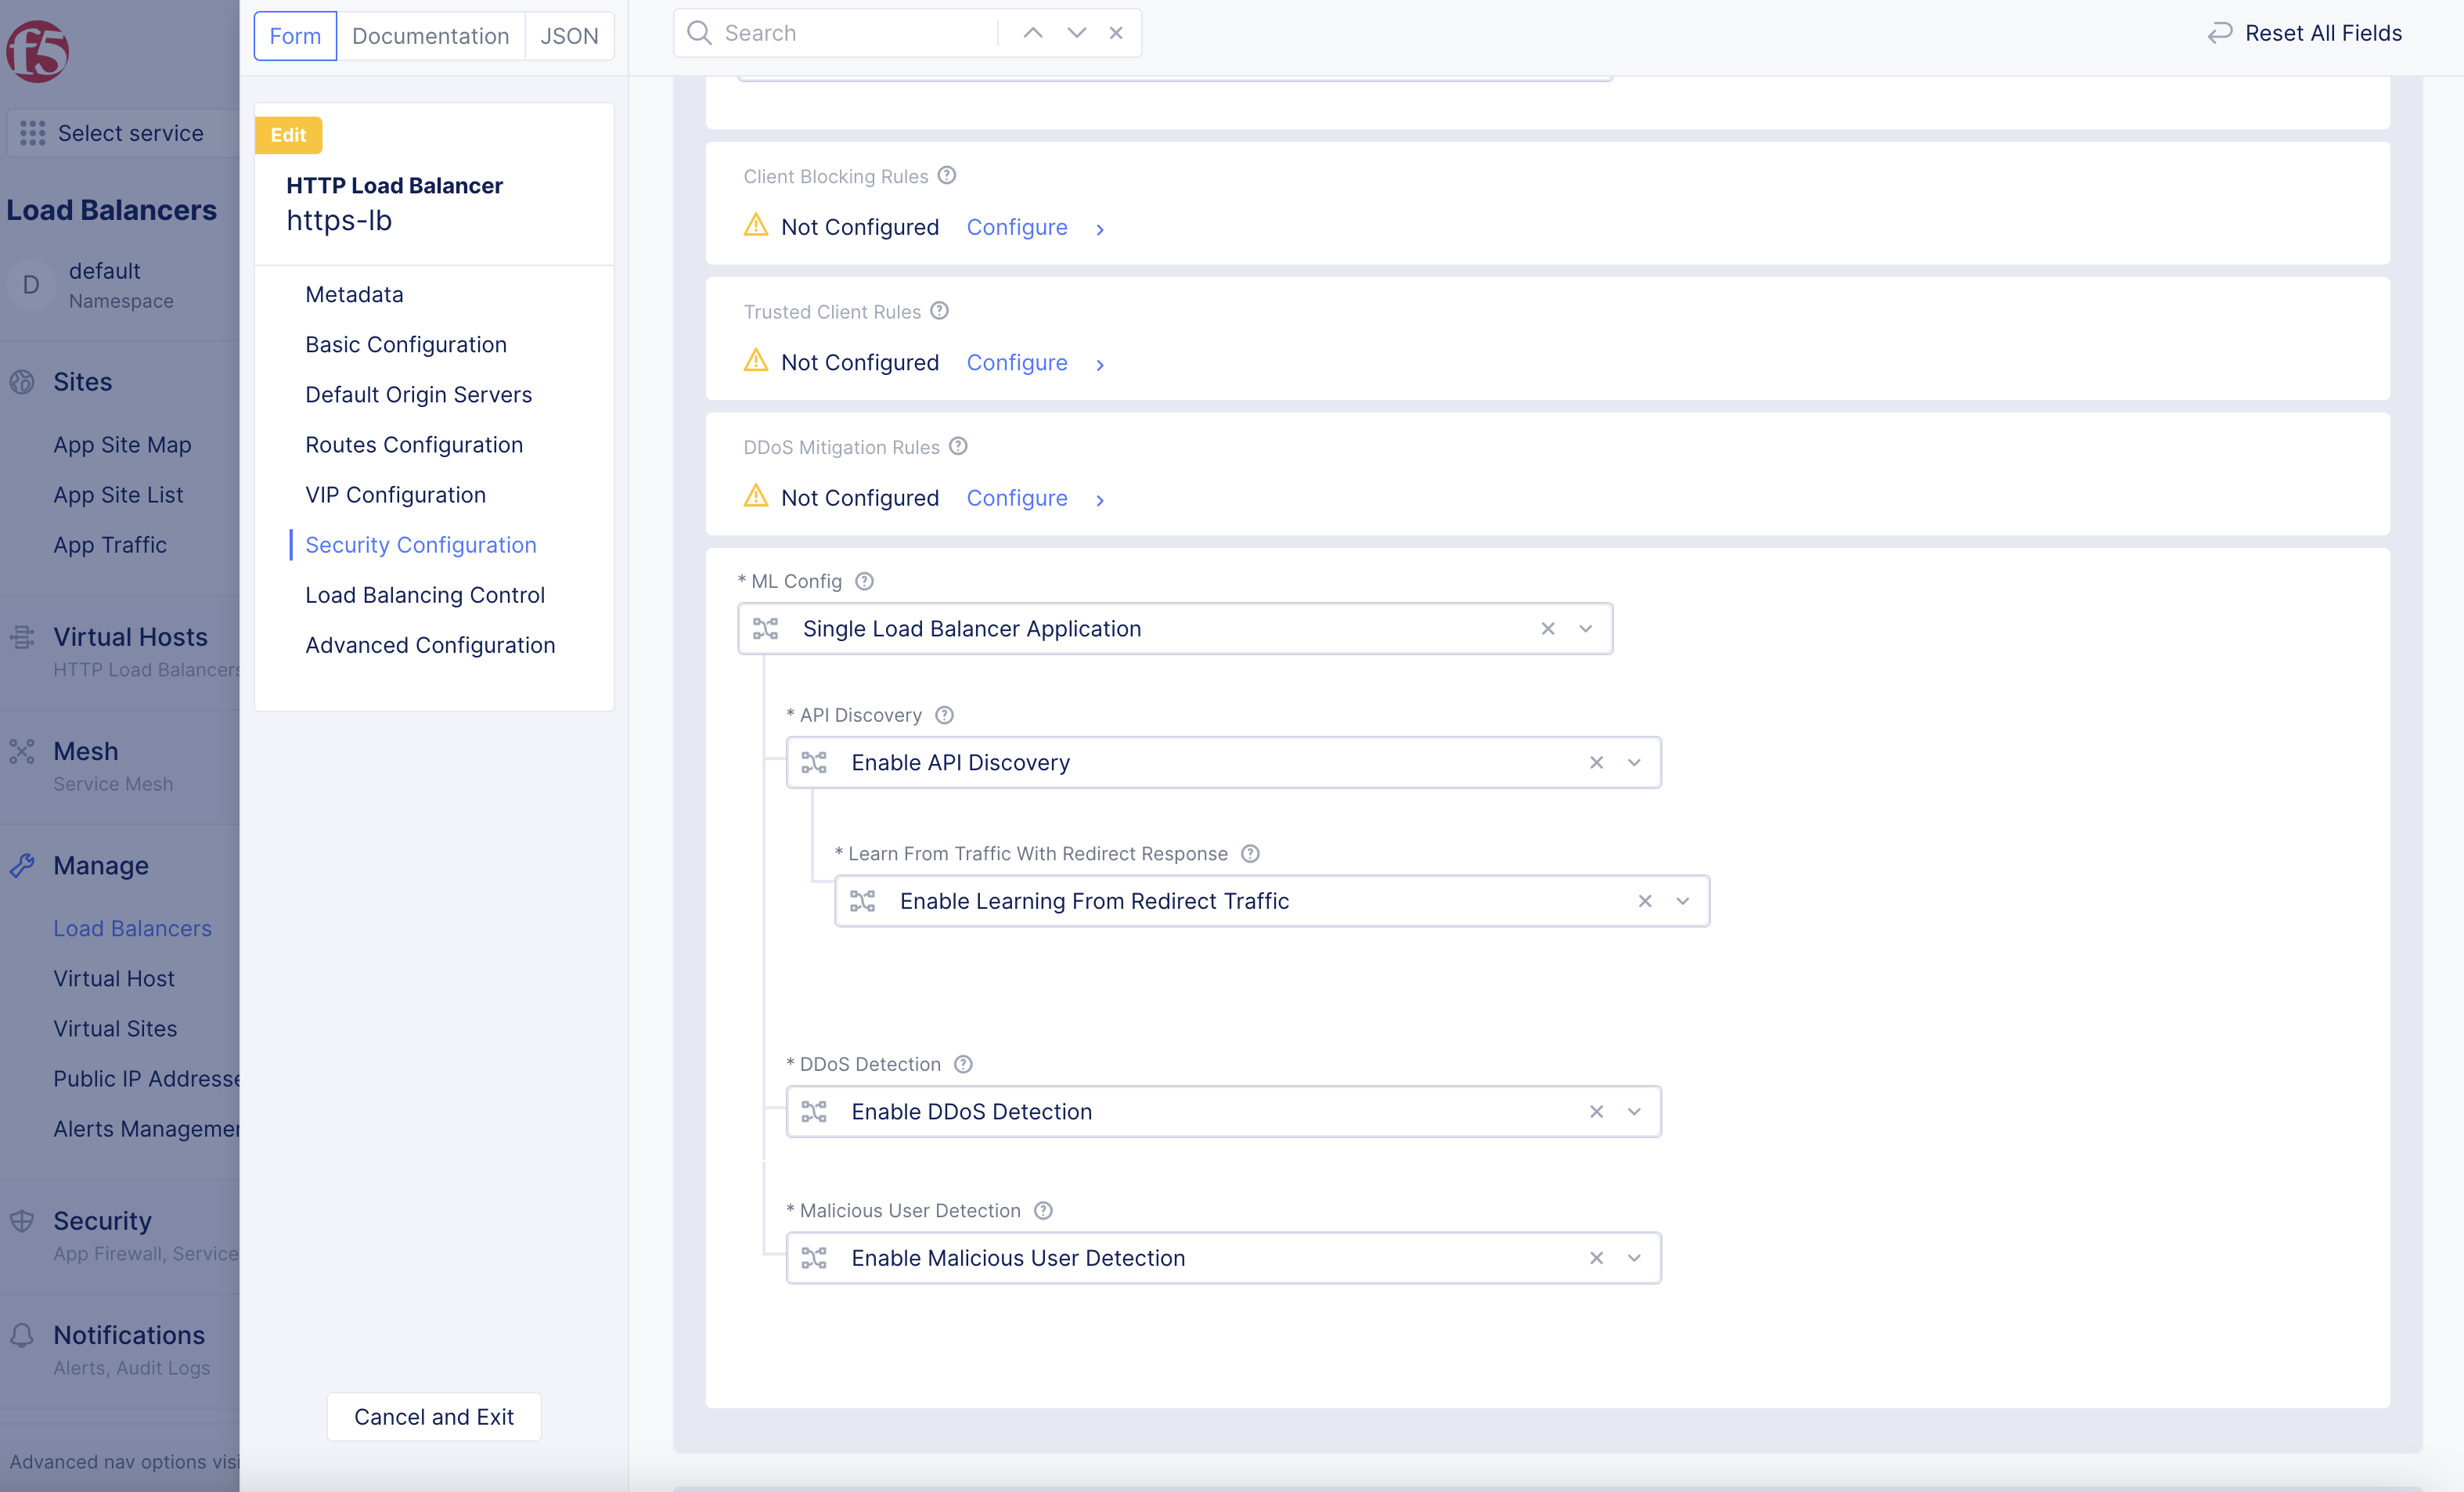Screen dimensions: 2464x1492
Task: Click the next search result arrow
Action: tap(1076, 33)
